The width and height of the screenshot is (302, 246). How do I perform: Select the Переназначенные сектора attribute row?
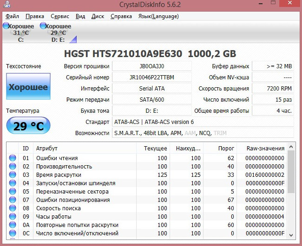147,191
